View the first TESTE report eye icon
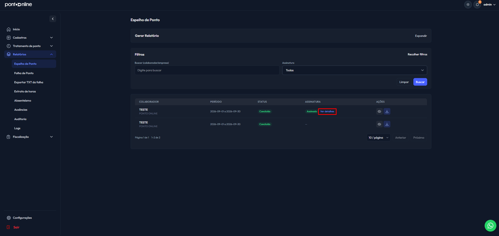499x236 pixels. coord(379,111)
